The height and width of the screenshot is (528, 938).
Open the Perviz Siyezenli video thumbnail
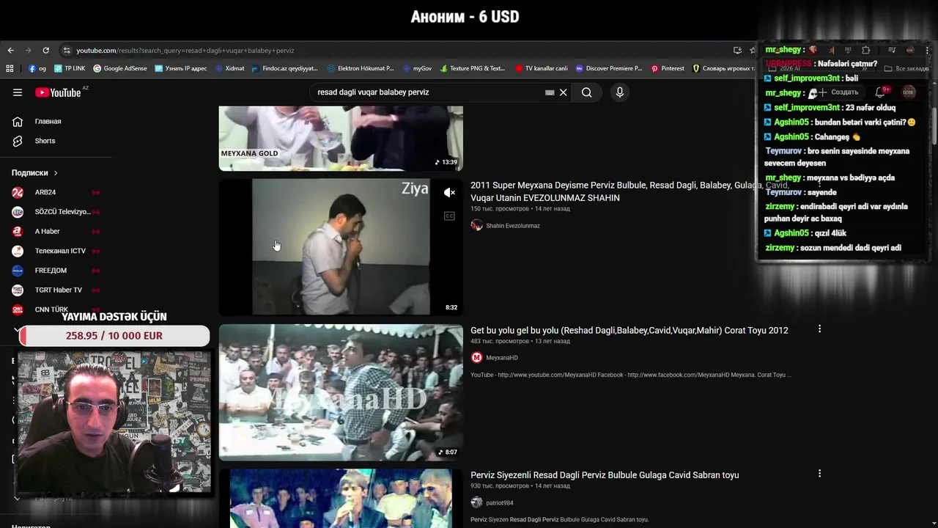click(x=341, y=499)
